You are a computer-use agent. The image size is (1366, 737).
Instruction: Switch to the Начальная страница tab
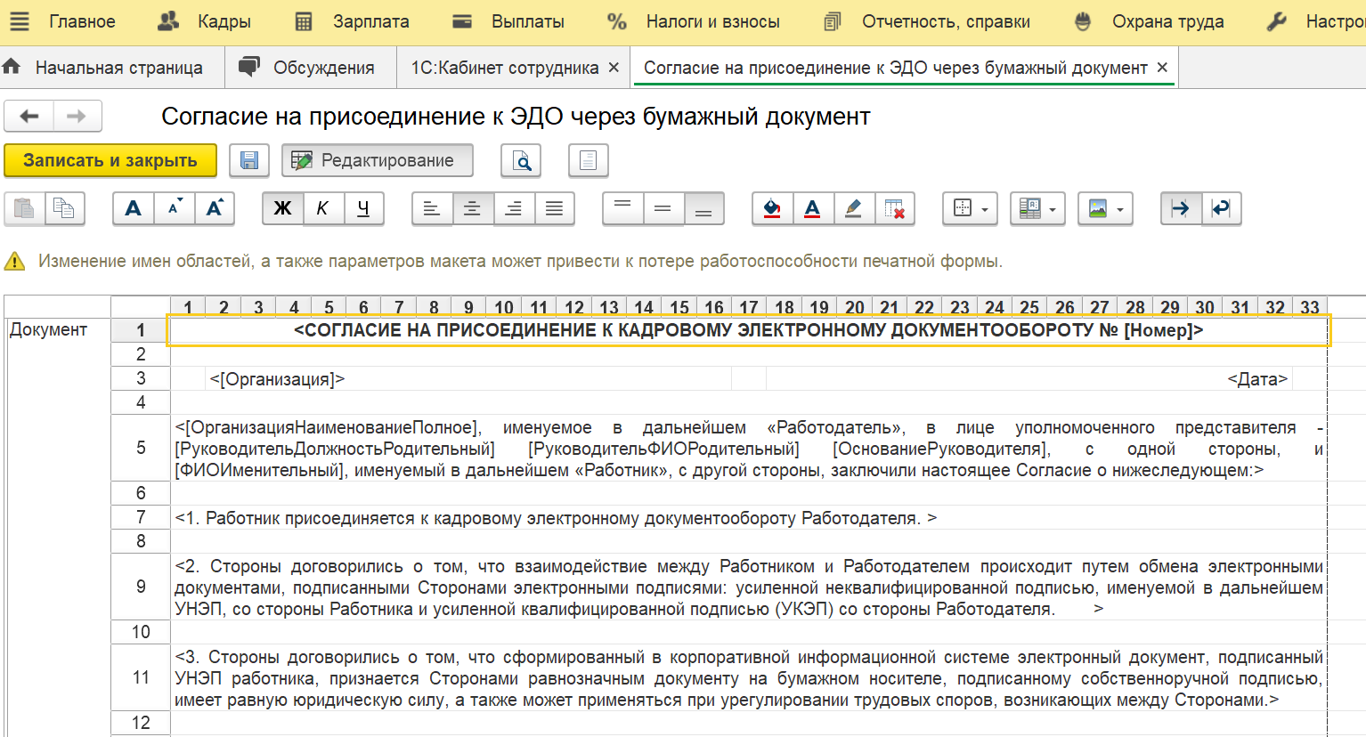tap(112, 68)
